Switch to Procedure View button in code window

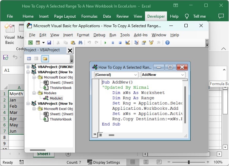(95, 135)
